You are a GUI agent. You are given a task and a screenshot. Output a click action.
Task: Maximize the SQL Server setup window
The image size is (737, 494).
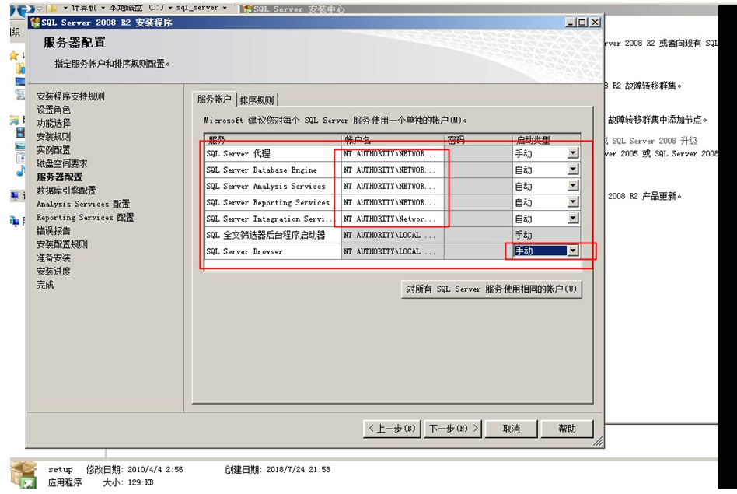(x=582, y=22)
